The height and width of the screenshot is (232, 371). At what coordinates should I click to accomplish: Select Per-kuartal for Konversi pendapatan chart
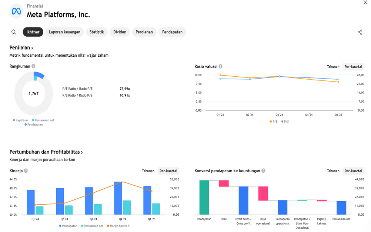click(x=353, y=171)
